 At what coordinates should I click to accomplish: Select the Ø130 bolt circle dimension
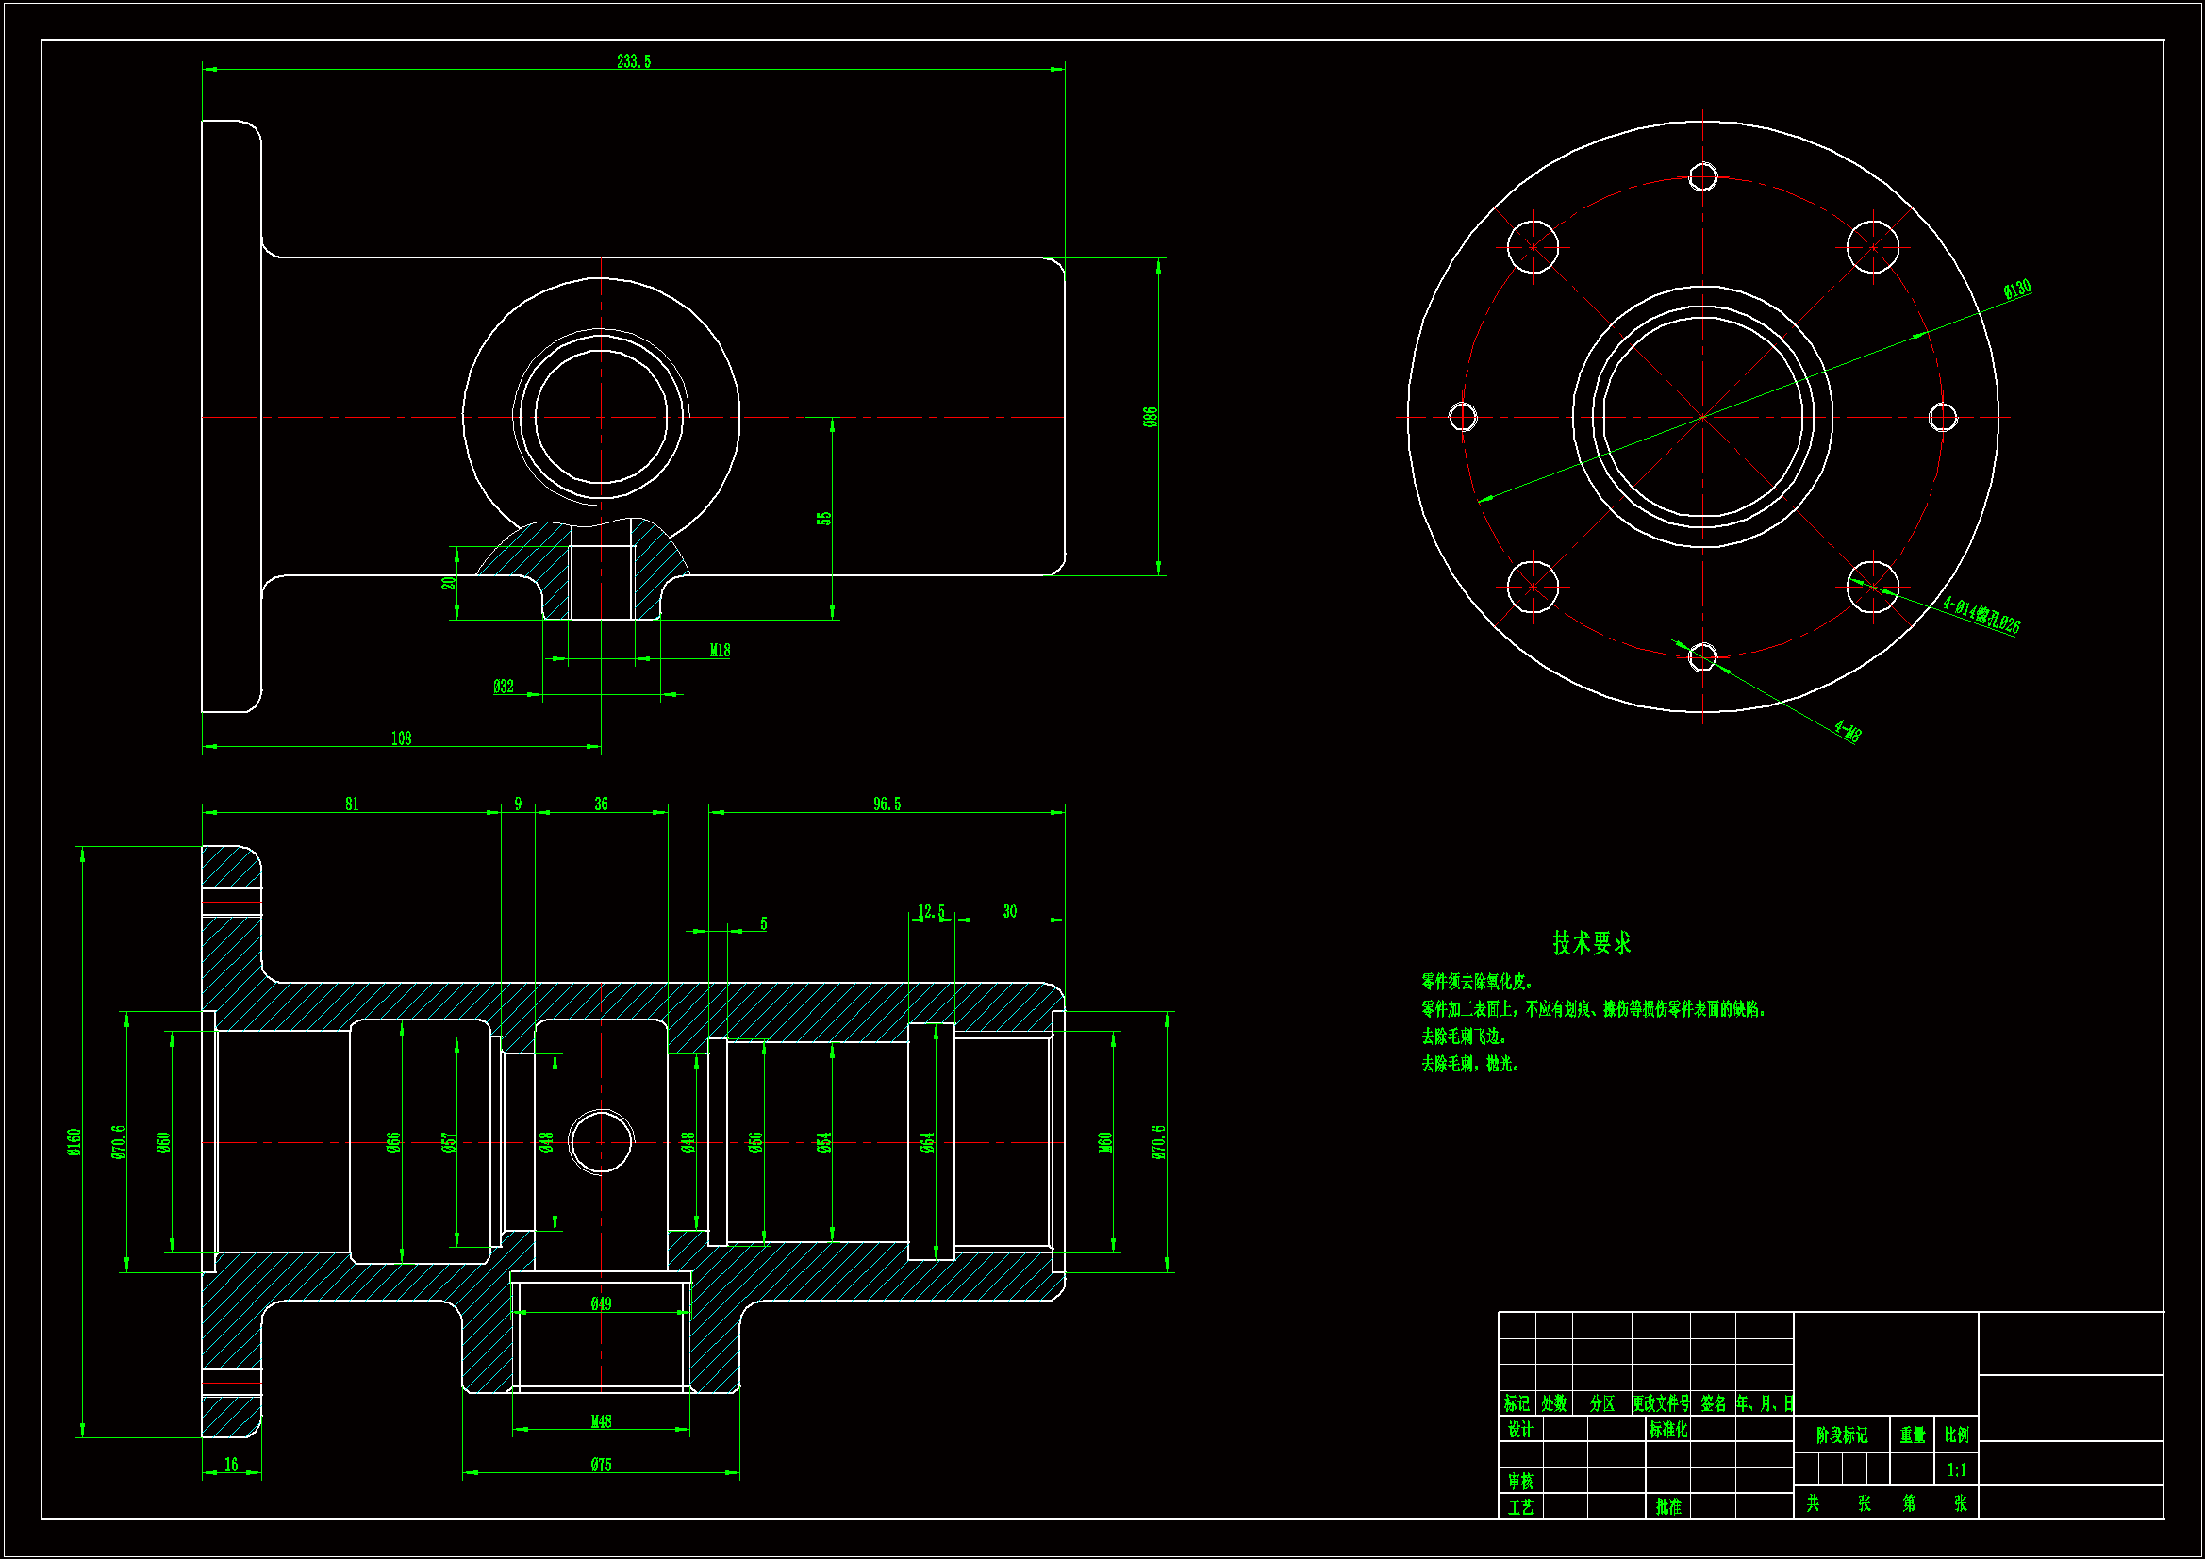(2016, 289)
